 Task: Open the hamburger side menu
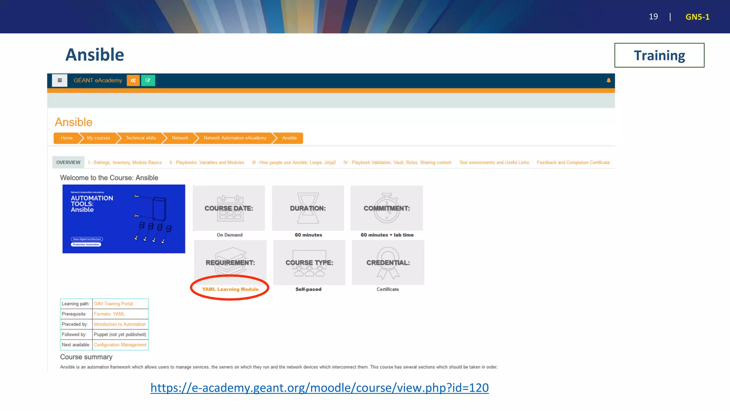pyautogui.click(x=60, y=81)
